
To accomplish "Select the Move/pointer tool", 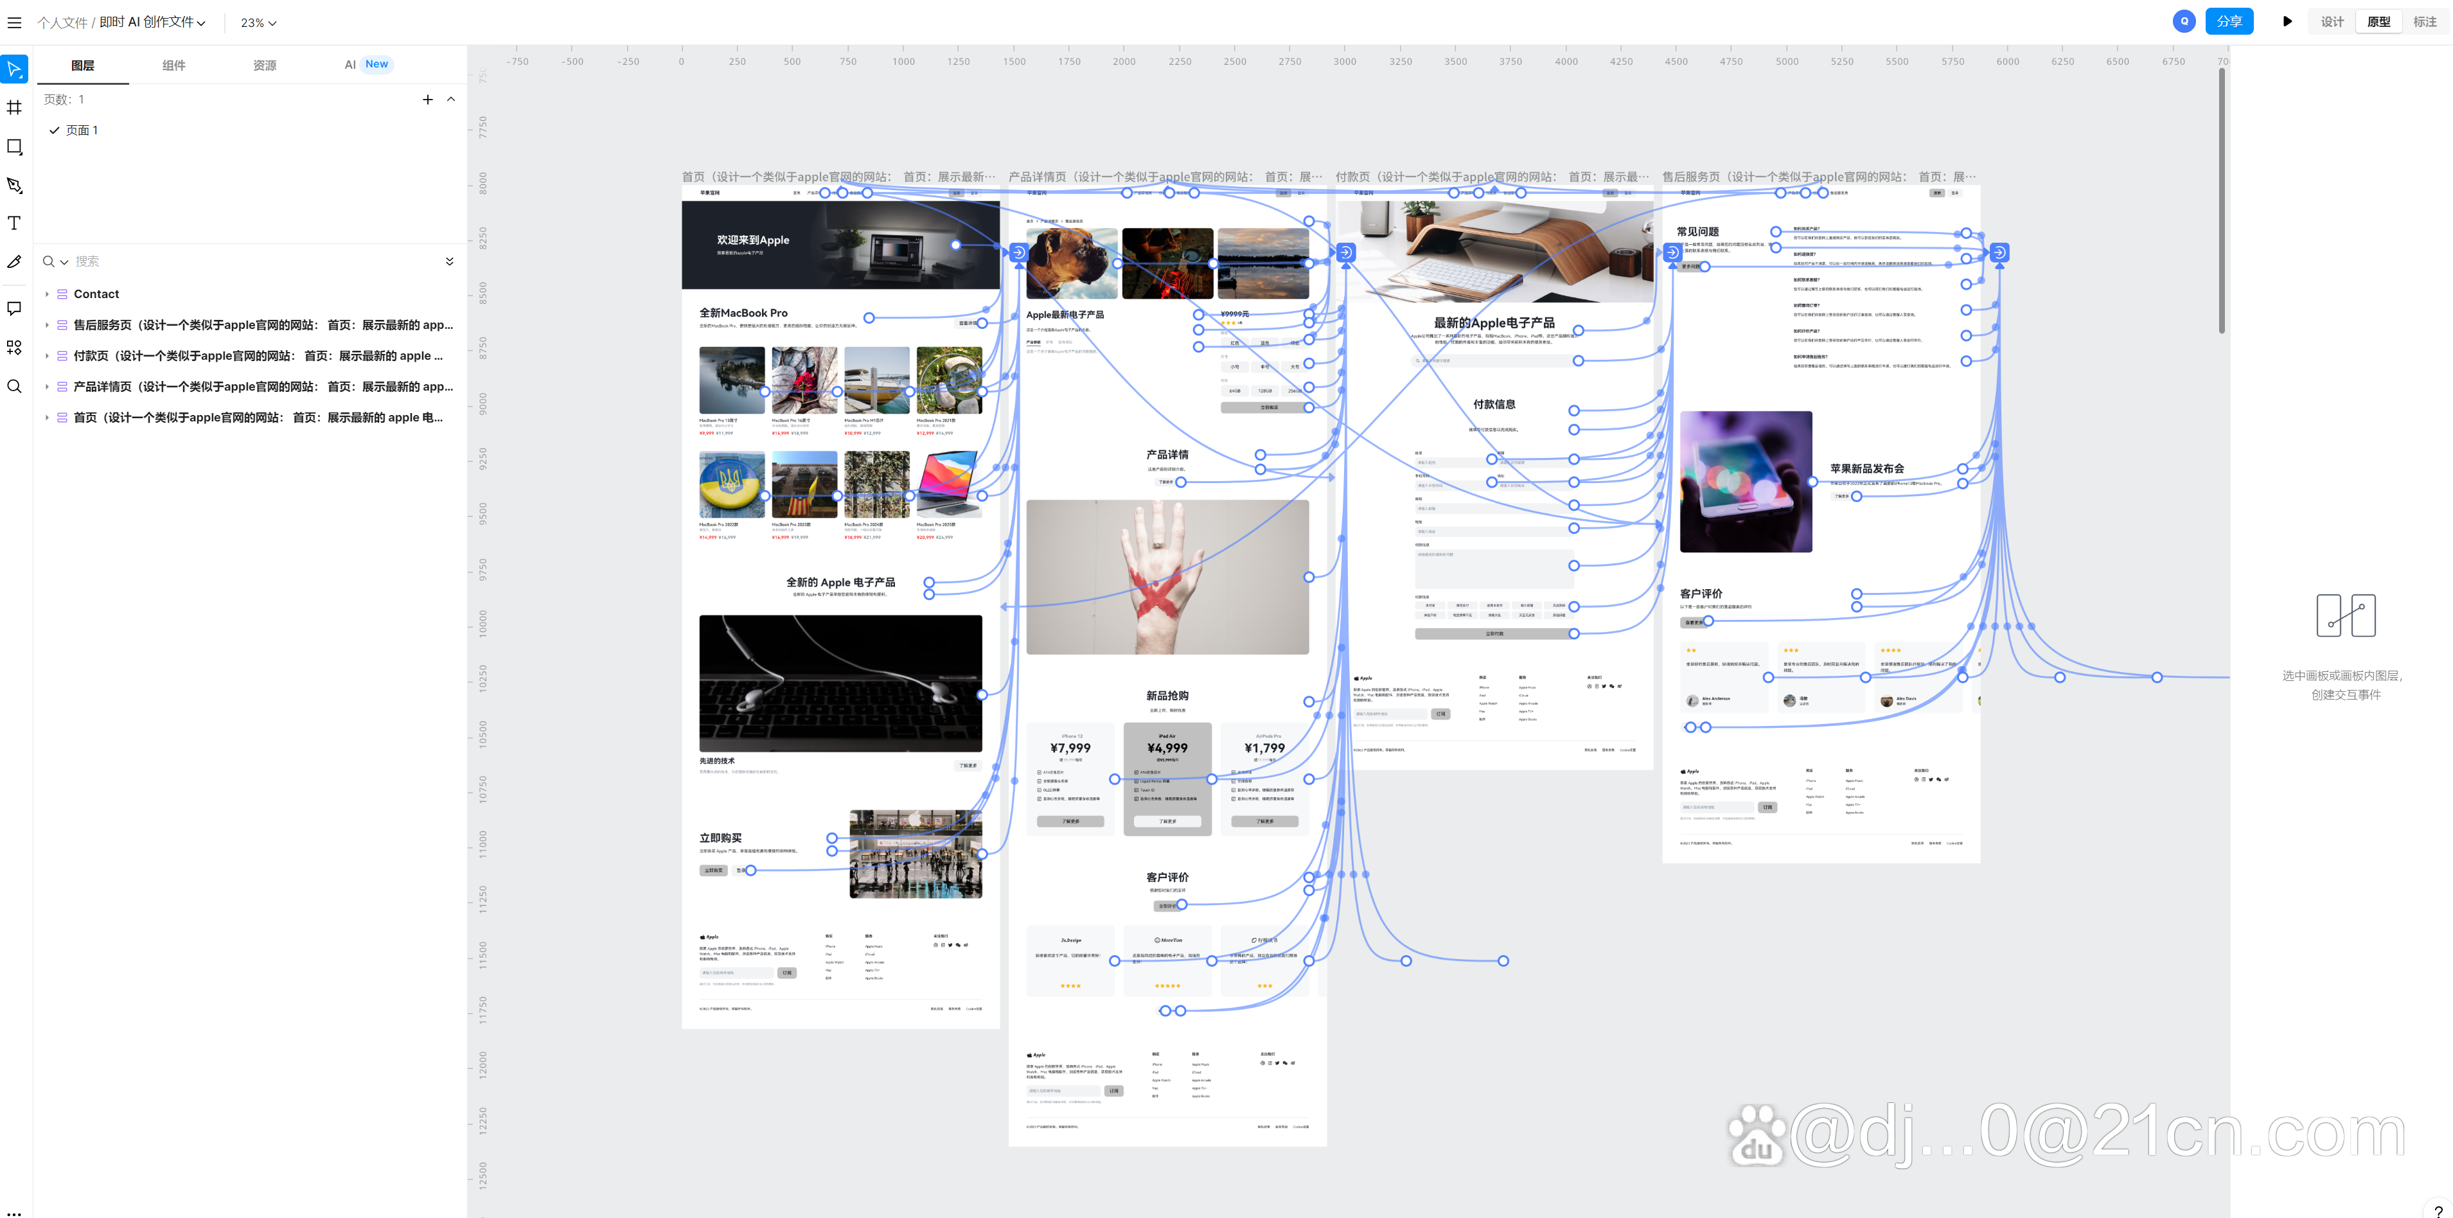I will pos(14,69).
